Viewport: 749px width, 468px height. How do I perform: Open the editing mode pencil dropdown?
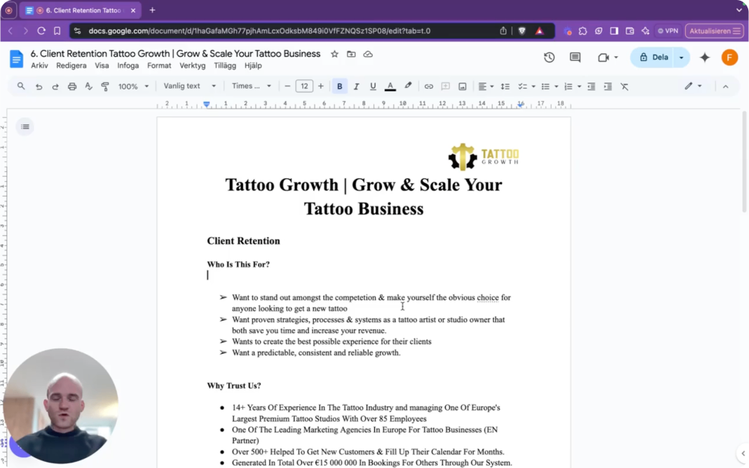point(693,86)
